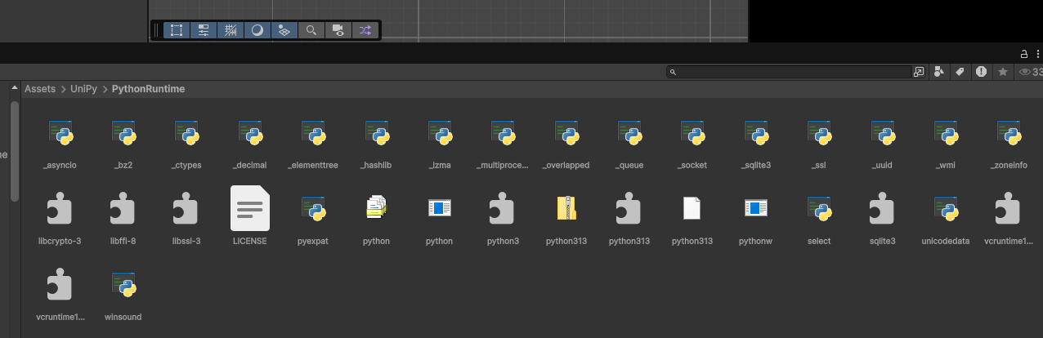1043x338 pixels.
Task: Select the _multiprocessing file
Action: [x=502, y=145]
